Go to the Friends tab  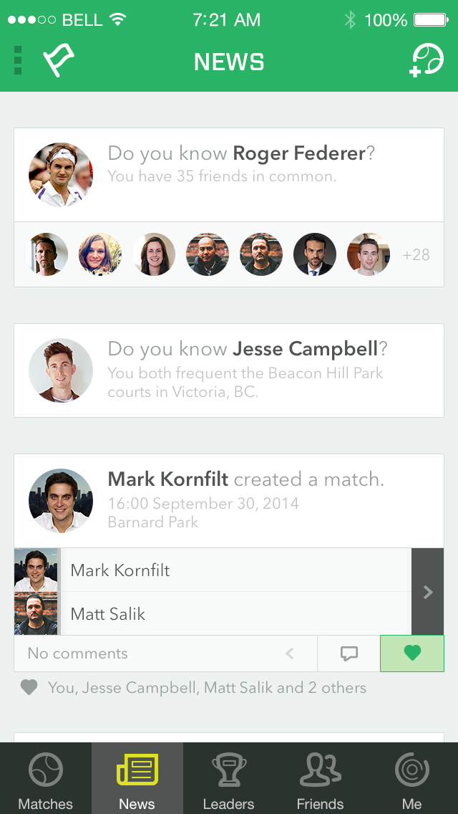(320, 778)
